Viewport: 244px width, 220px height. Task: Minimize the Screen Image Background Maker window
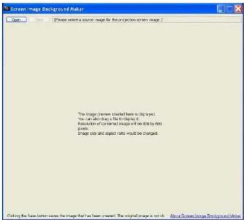point(221,9)
